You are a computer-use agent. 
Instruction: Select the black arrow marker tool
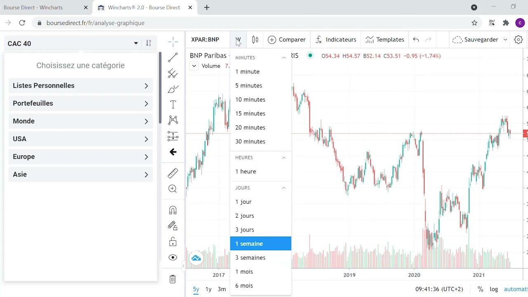pyautogui.click(x=173, y=152)
